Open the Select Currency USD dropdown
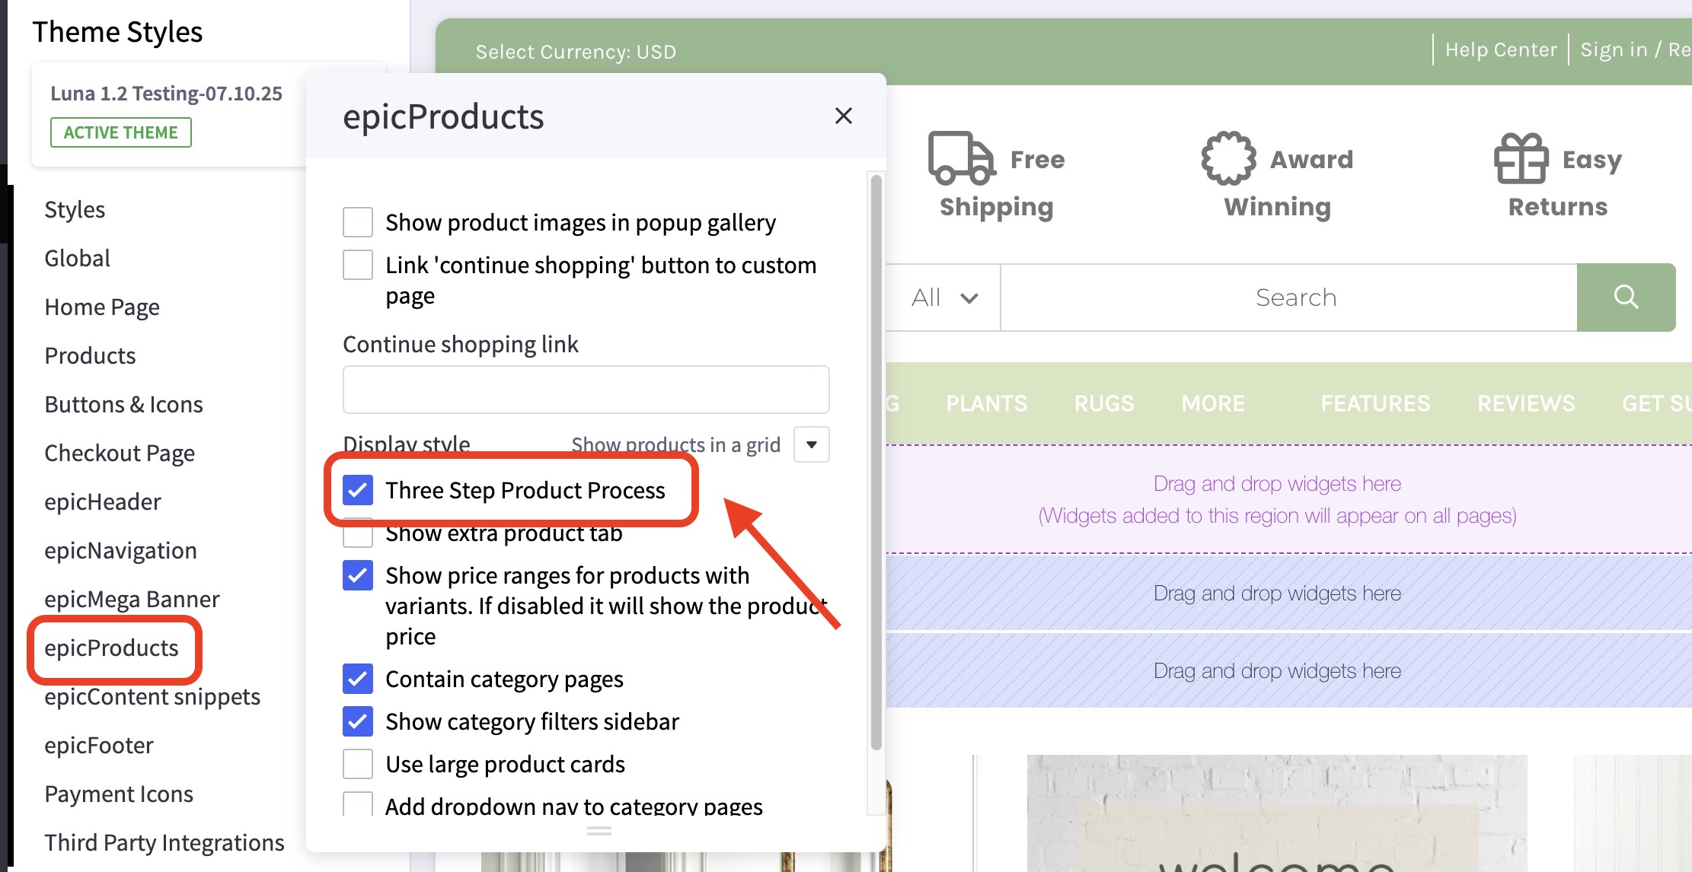The image size is (1692, 872). [x=576, y=51]
